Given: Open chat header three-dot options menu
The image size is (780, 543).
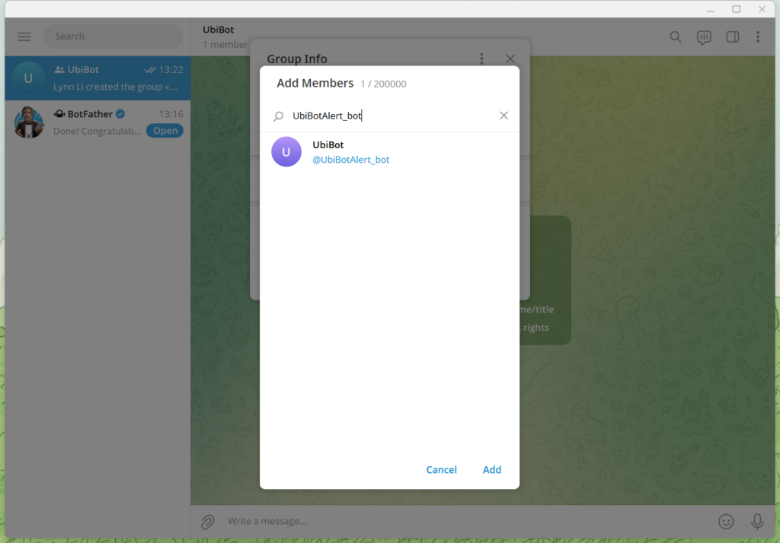Looking at the screenshot, I should coord(758,37).
